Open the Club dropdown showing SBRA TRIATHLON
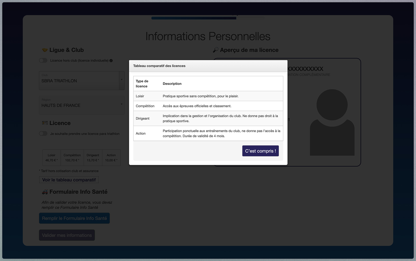The image size is (416, 261). [82, 81]
